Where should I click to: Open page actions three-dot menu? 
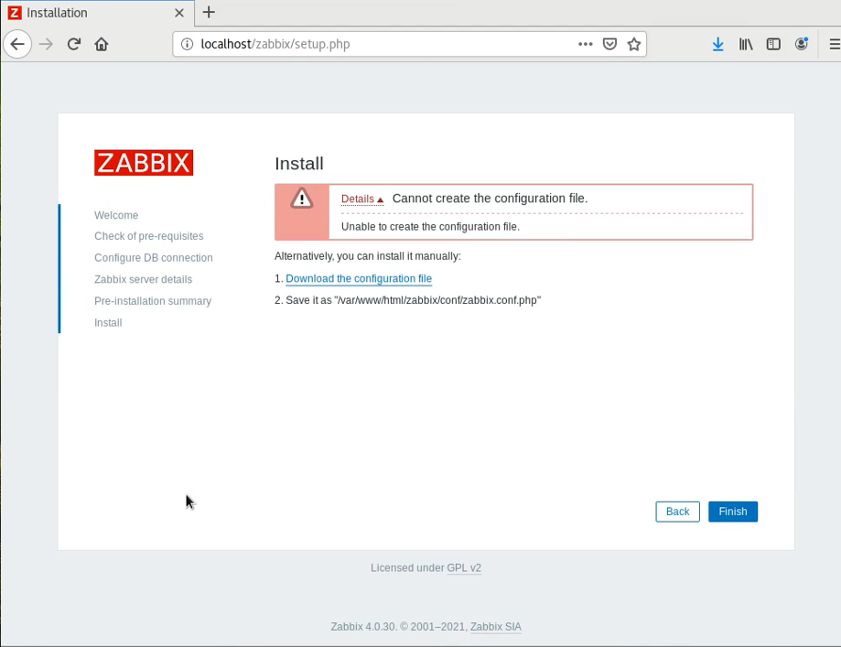tap(585, 44)
